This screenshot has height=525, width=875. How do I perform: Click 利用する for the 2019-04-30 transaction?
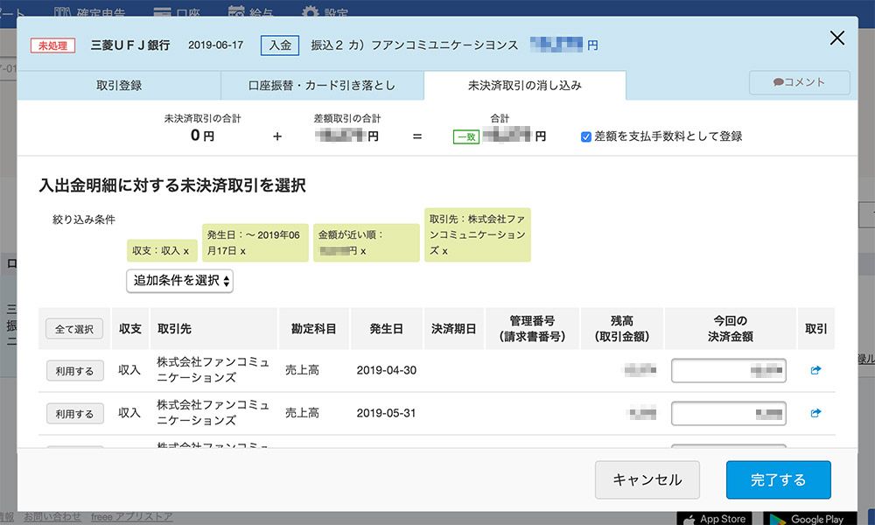74,371
